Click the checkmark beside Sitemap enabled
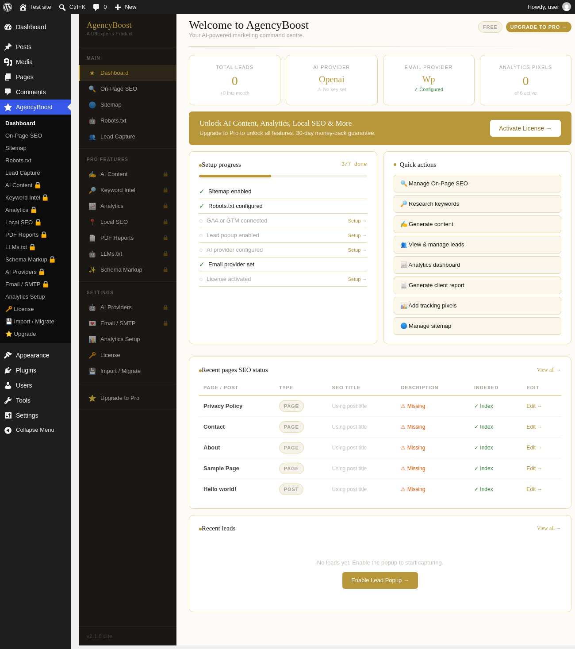This screenshot has width=575, height=649. 202,192
